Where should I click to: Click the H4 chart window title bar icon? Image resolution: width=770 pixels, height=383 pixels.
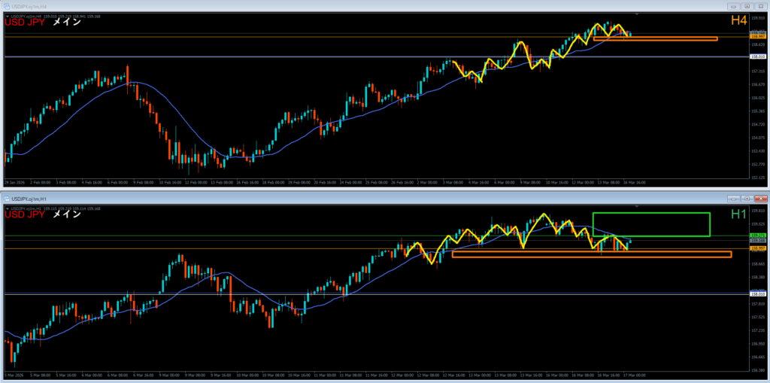click(7, 7)
